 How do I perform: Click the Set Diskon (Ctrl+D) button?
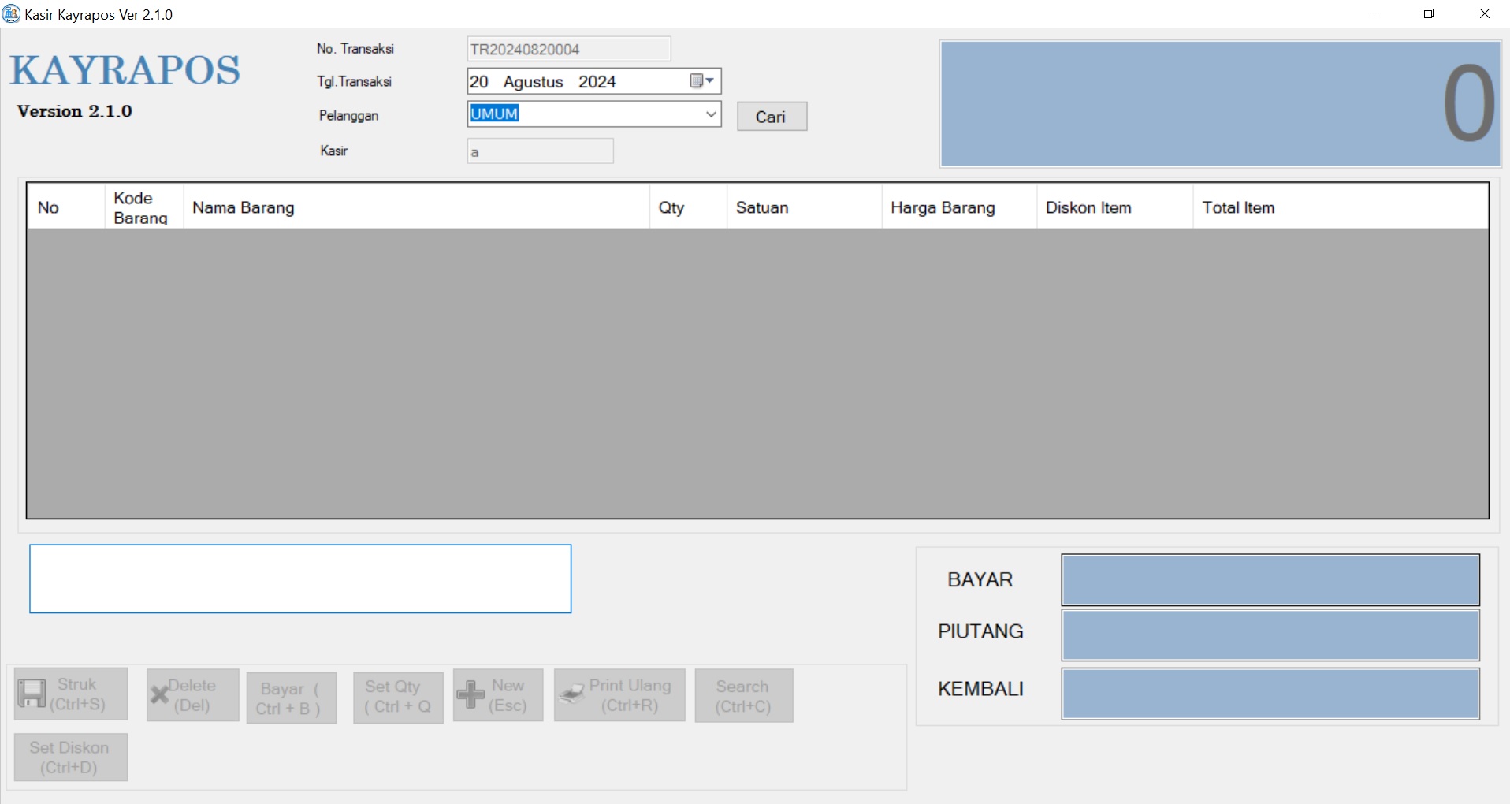70,757
